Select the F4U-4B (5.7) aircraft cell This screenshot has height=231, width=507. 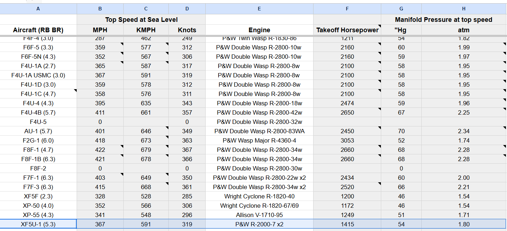(38, 112)
